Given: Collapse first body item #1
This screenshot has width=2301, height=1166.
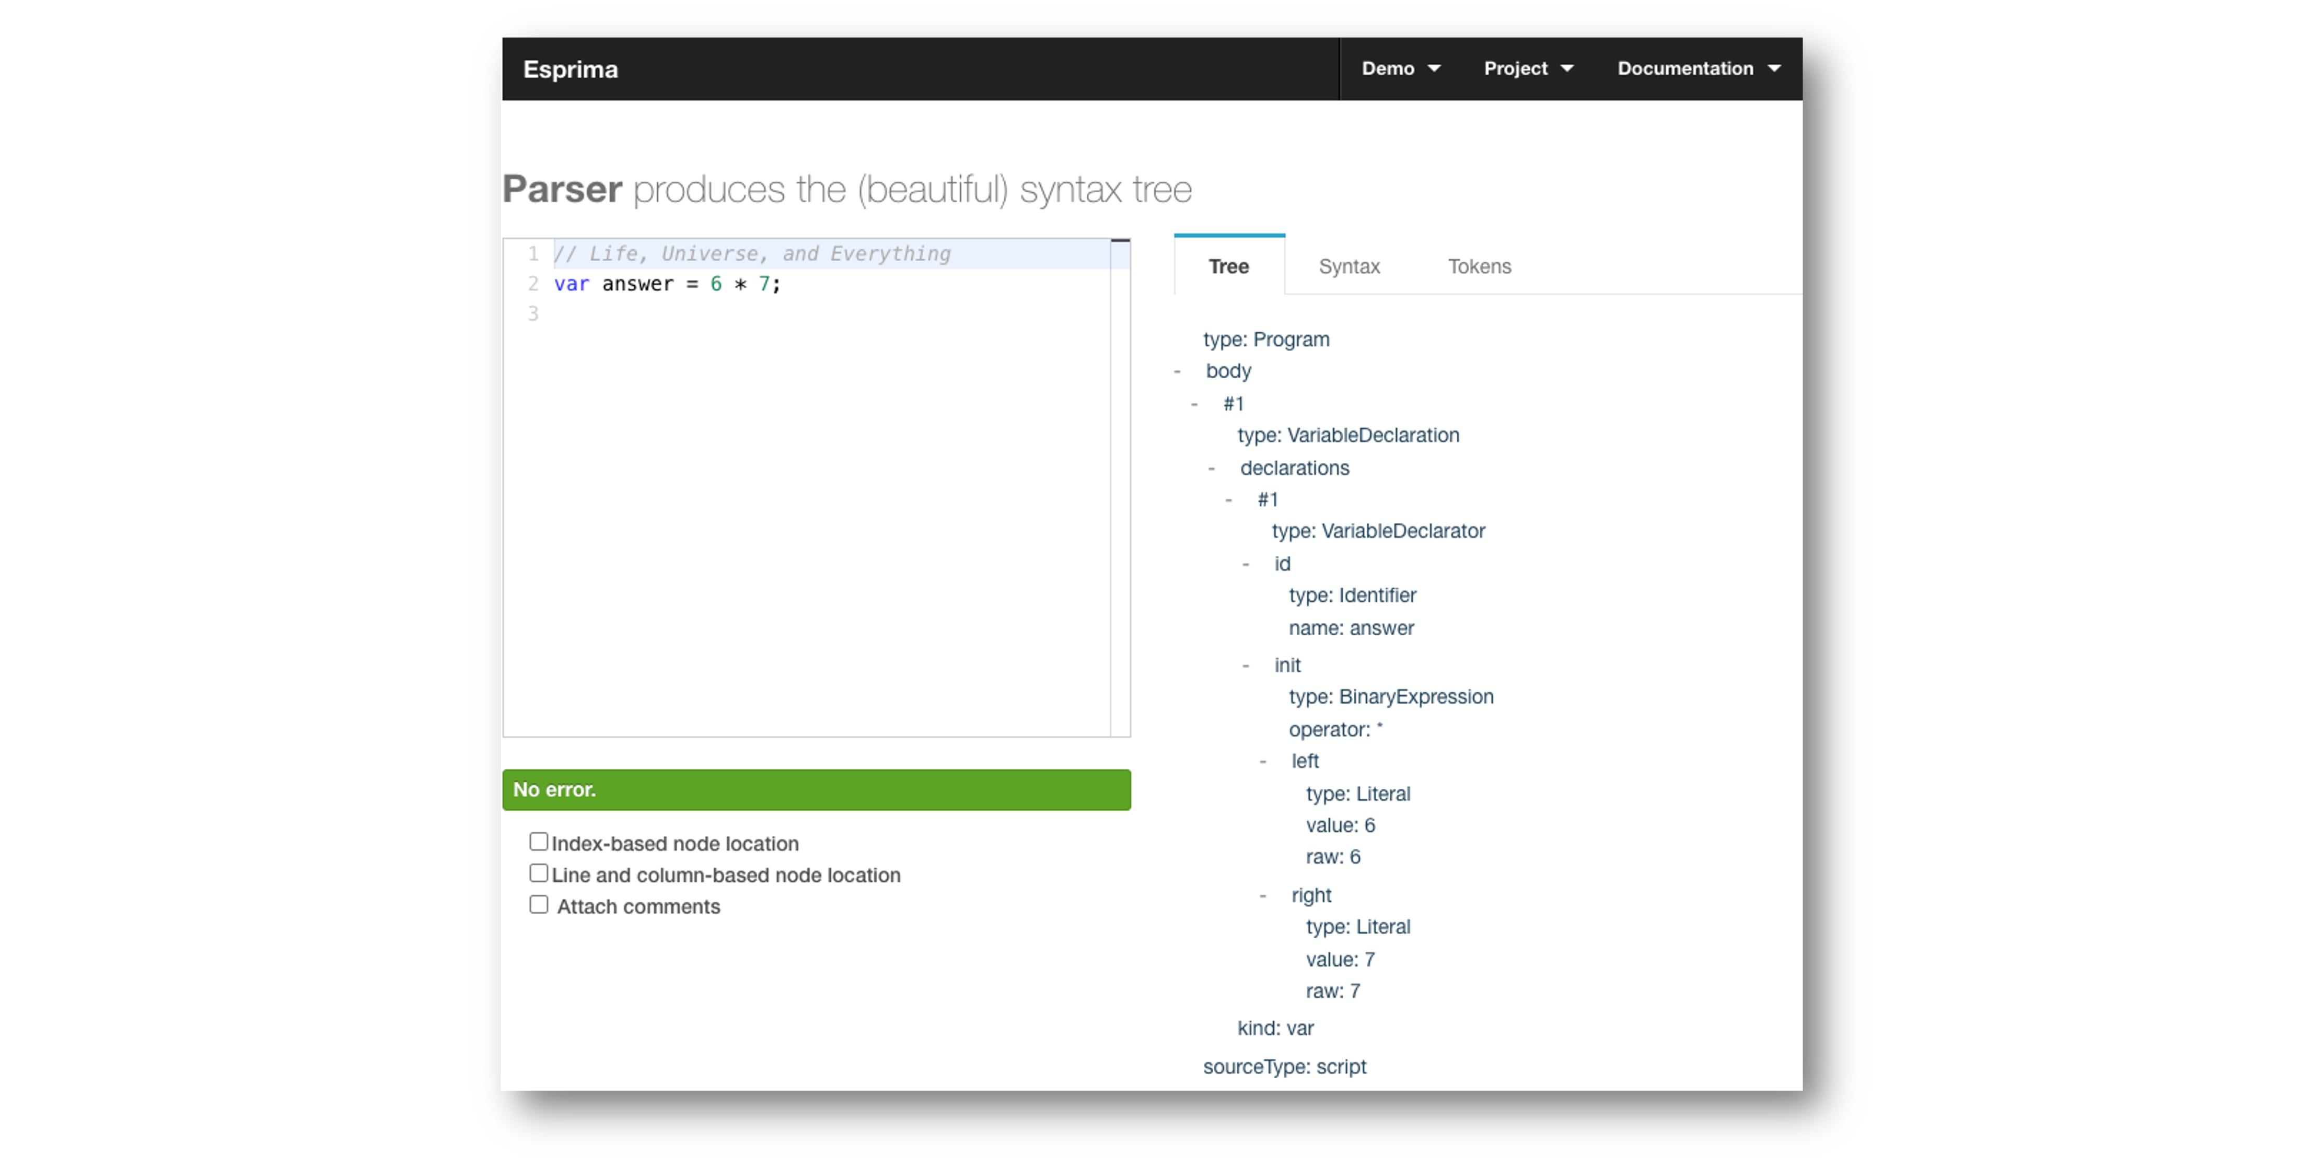Looking at the screenshot, I should tap(1194, 404).
